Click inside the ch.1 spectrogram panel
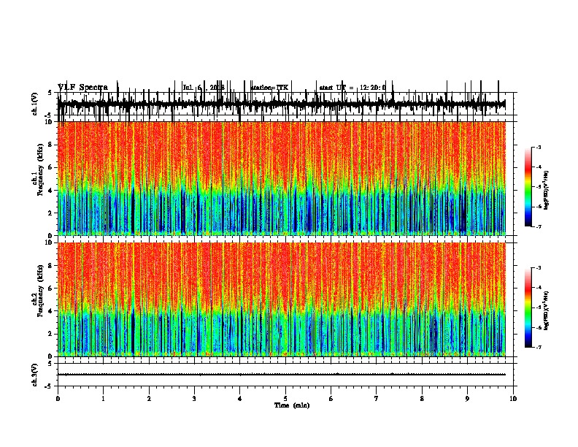578x447 pixels. pyautogui.click(x=281, y=178)
